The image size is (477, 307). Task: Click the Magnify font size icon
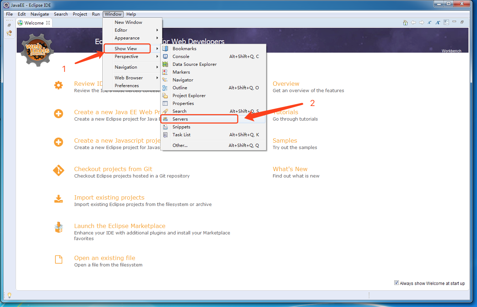point(438,22)
